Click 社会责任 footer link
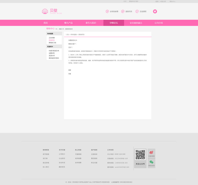Screen dimensions: 198x185 (x=62, y=158)
